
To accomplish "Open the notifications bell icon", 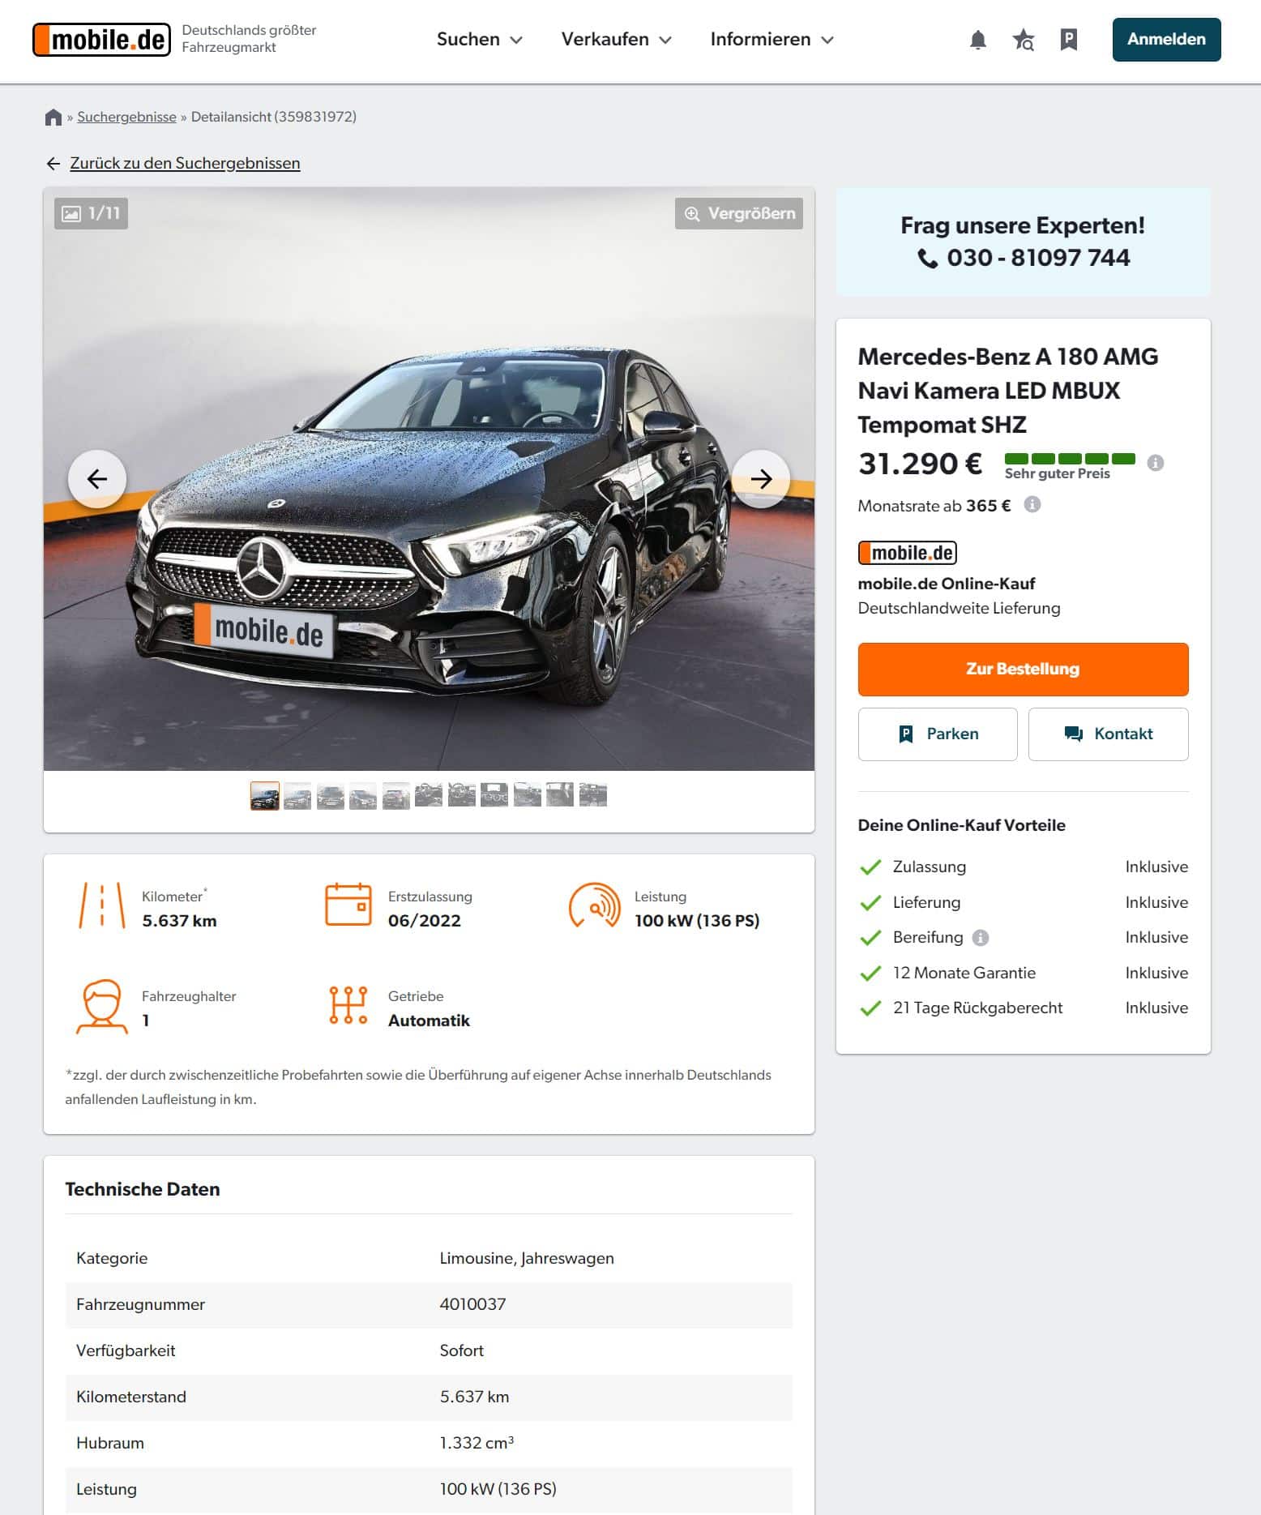I will 978,40.
